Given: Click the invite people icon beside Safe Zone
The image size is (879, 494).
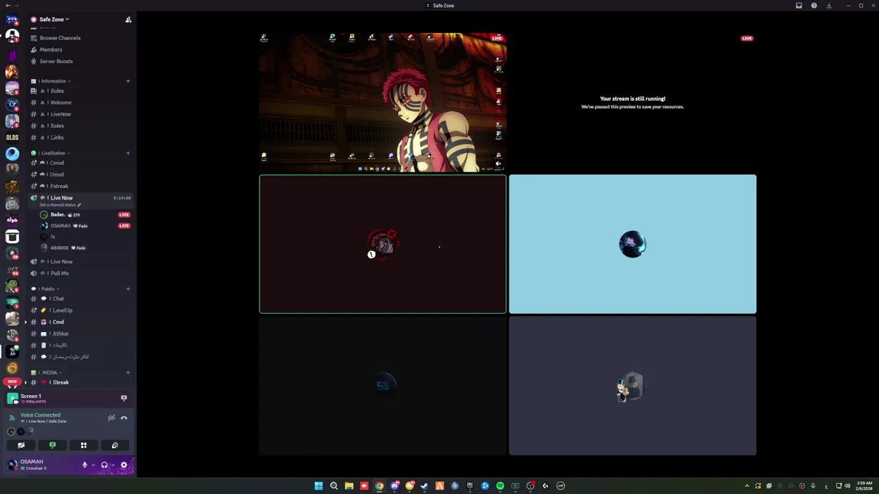Looking at the screenshot, I should pos(128,20).
